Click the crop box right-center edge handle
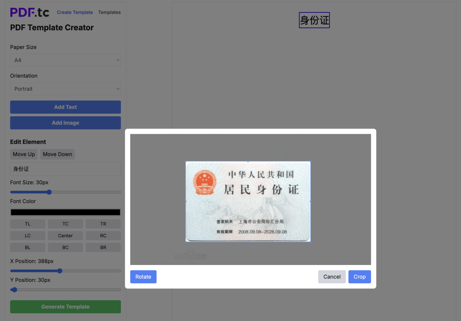The image size is (461, 321). click(x=311, y=201)
